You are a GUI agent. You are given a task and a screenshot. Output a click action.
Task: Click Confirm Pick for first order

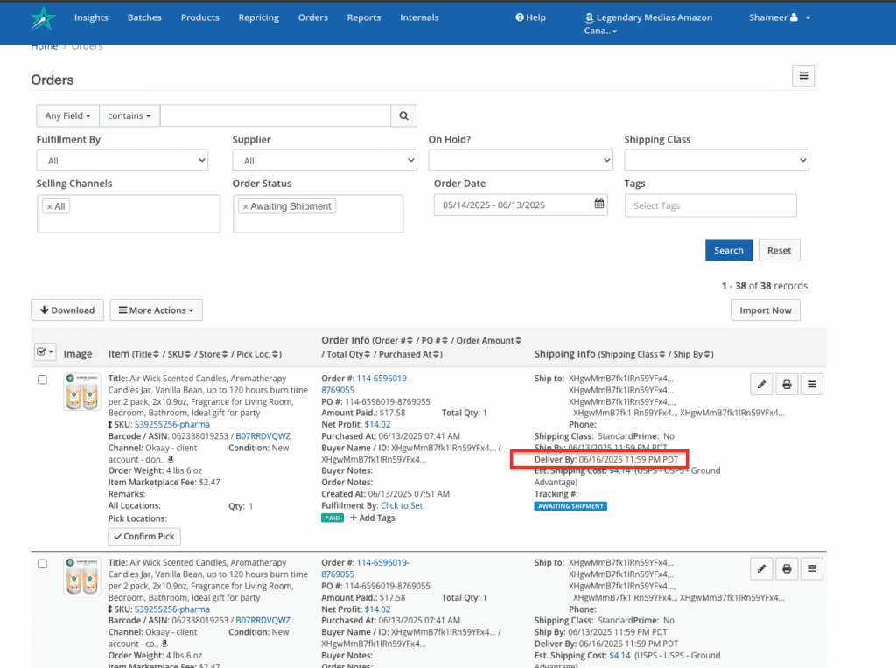[x=144, y=536]
